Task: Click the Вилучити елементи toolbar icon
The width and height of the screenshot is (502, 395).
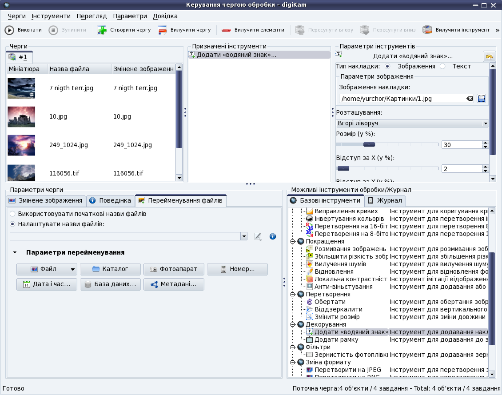Action: 227,30
